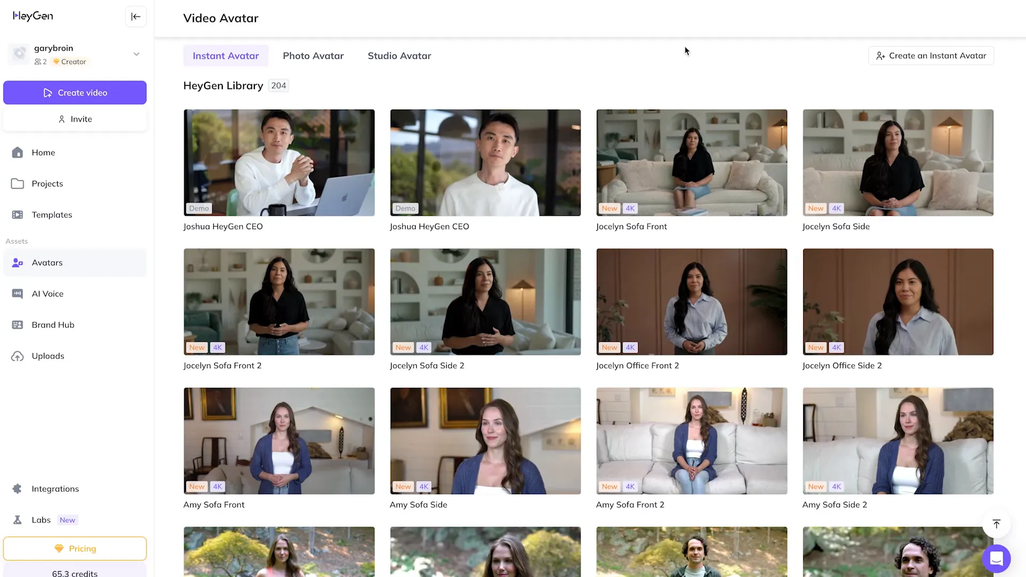Click Demo badge on first Joshua thumbnail
The height and width of the screenshot is (577, 1026).
[199, 208]
